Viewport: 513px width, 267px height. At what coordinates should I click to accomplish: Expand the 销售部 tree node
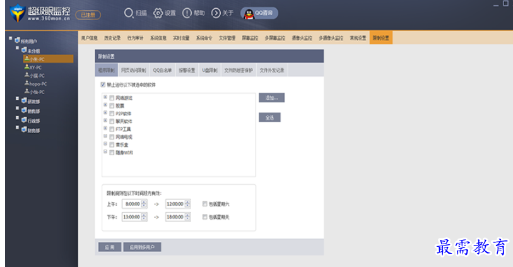[17, 108]
